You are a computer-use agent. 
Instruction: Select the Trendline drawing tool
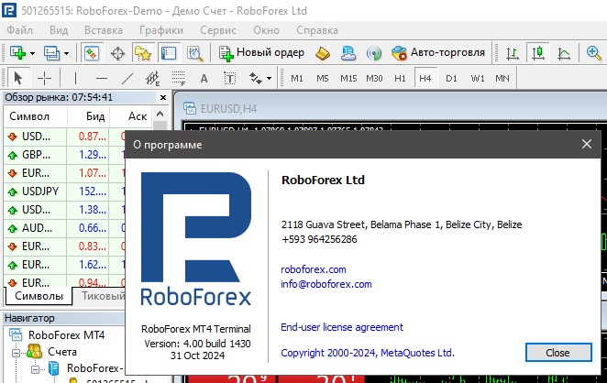point(127,79)
